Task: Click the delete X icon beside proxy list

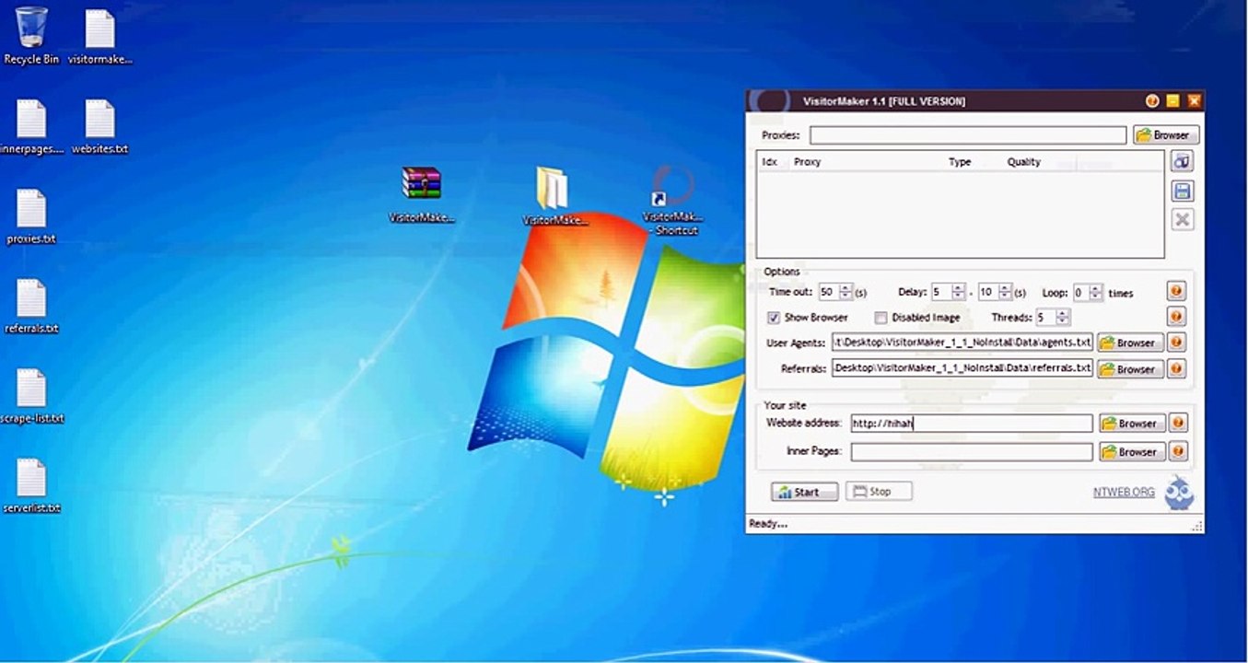Action: (1183, 219)
